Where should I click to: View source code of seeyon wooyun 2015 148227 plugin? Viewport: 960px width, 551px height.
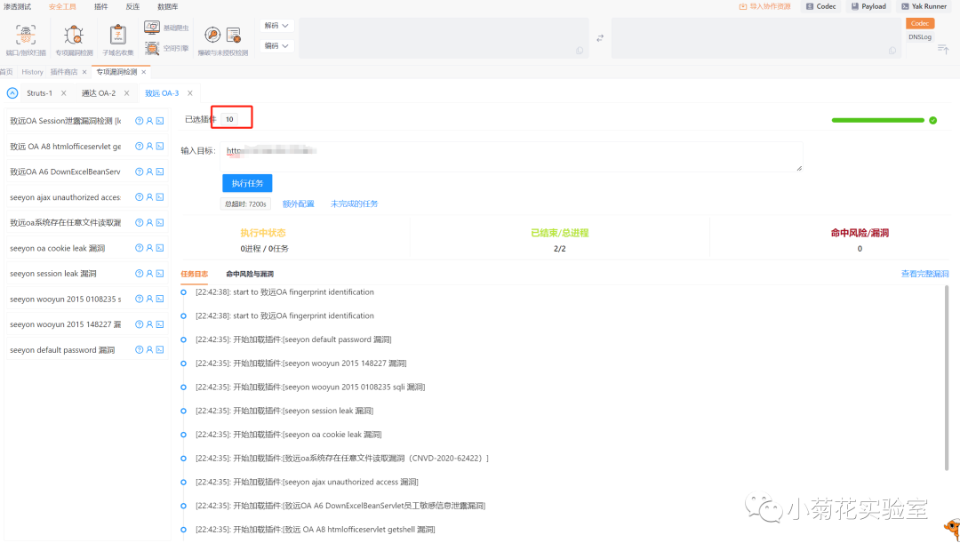click(x=160, y=324)
